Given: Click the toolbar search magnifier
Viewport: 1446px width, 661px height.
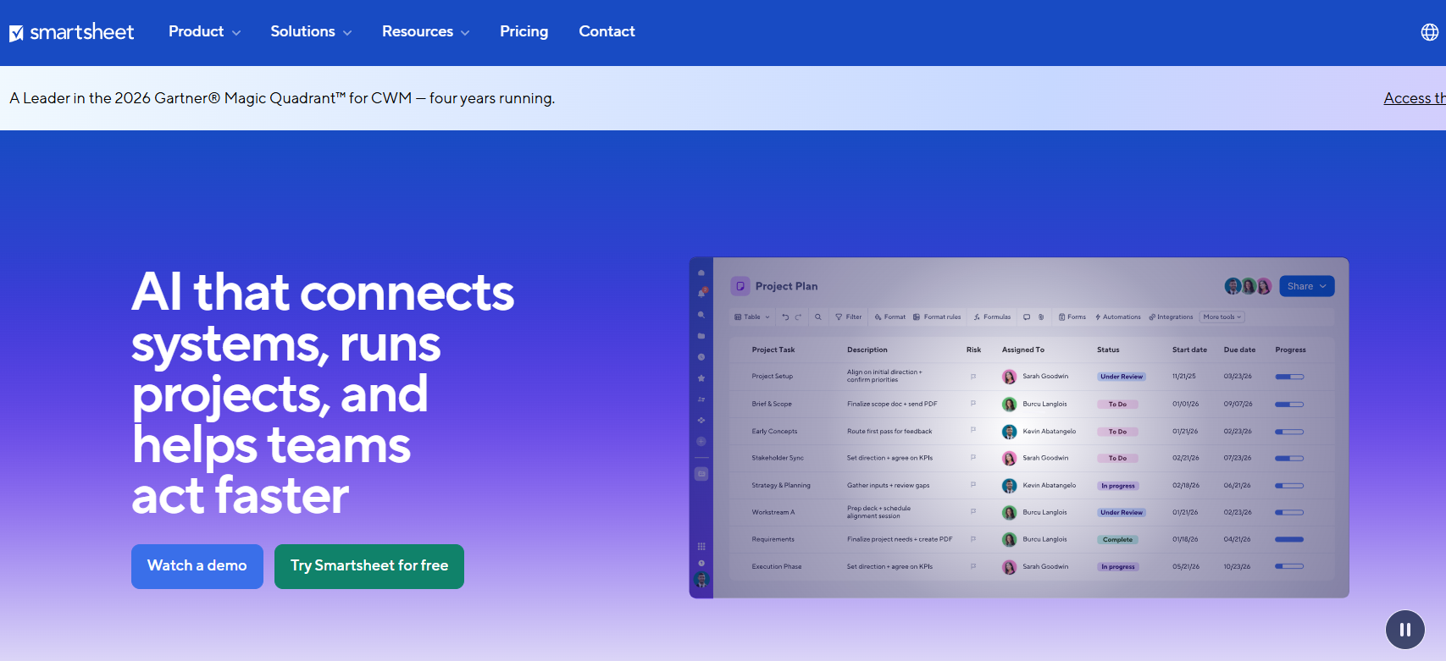Looking at the screenshot, I should (818, 317).
